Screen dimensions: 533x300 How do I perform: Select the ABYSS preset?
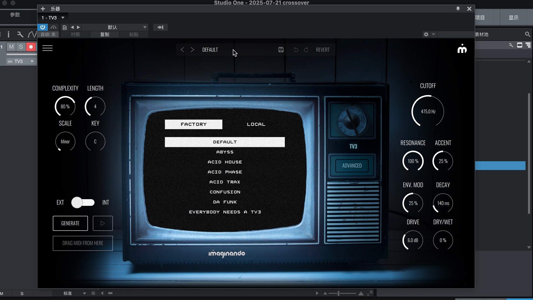pyautogui.click(x=225, y=152)
